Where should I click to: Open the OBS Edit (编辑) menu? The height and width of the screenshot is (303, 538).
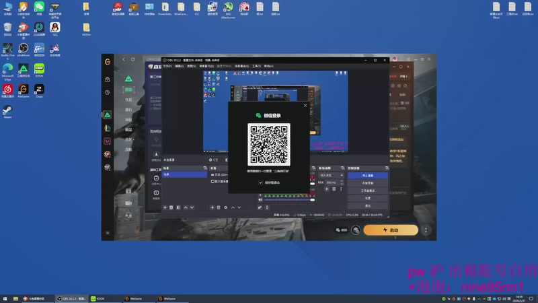coord(179,66)
